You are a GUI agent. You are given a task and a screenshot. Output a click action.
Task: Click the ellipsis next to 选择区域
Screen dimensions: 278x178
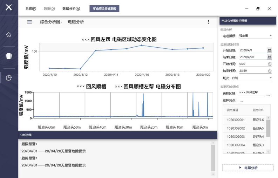(x=268, y=95)
